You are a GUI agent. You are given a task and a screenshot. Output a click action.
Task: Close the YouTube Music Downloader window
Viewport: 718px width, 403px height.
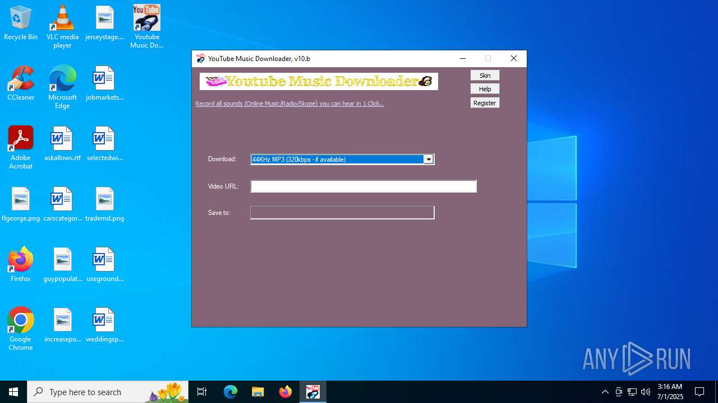coord(513,59)
